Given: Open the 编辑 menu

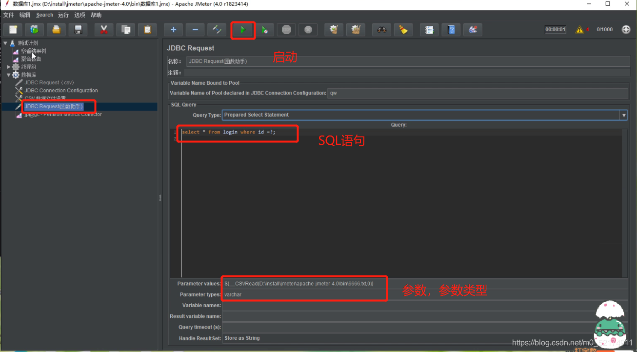Looking at the screenshot, I should 25,15.
